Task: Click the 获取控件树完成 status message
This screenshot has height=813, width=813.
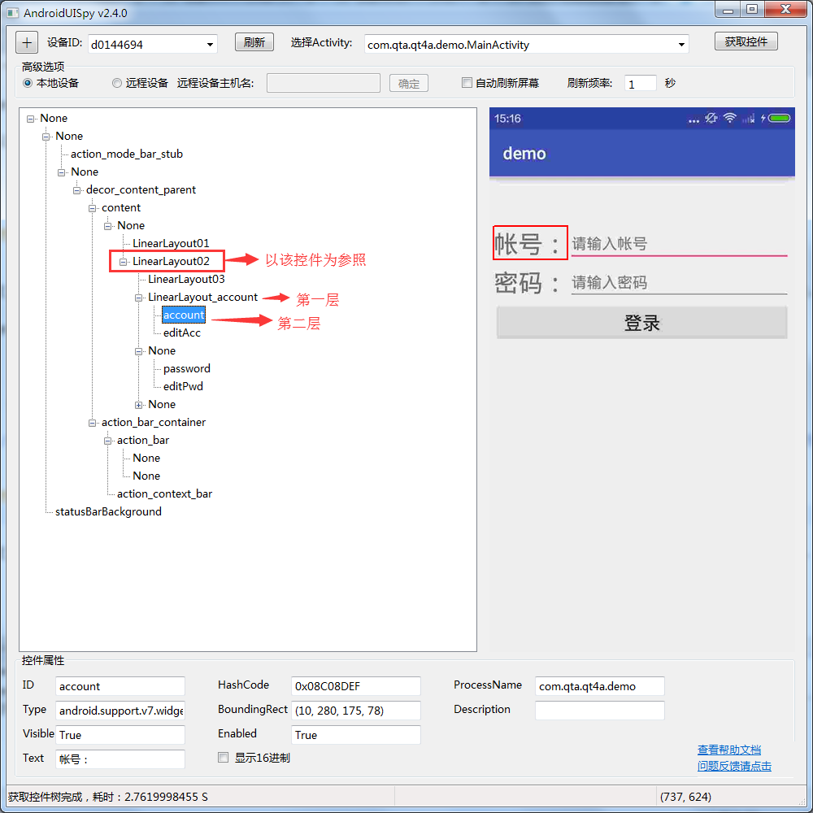Action: coord(108,797)
